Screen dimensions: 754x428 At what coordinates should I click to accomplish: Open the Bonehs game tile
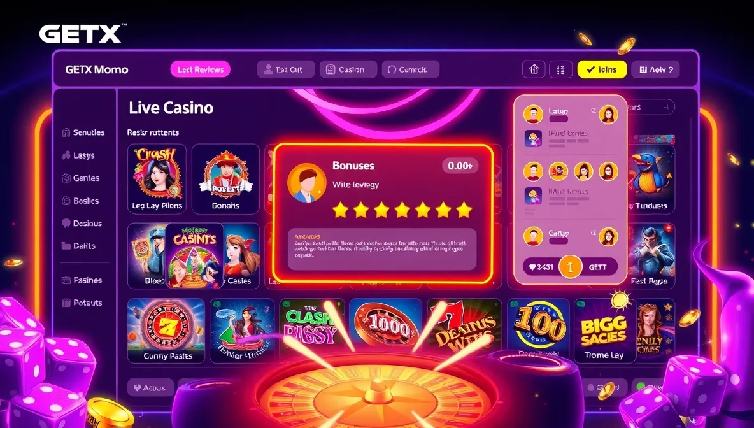coord(225,179)
